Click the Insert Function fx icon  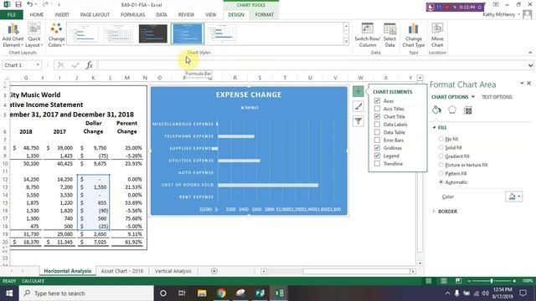(x=90, y=65)
